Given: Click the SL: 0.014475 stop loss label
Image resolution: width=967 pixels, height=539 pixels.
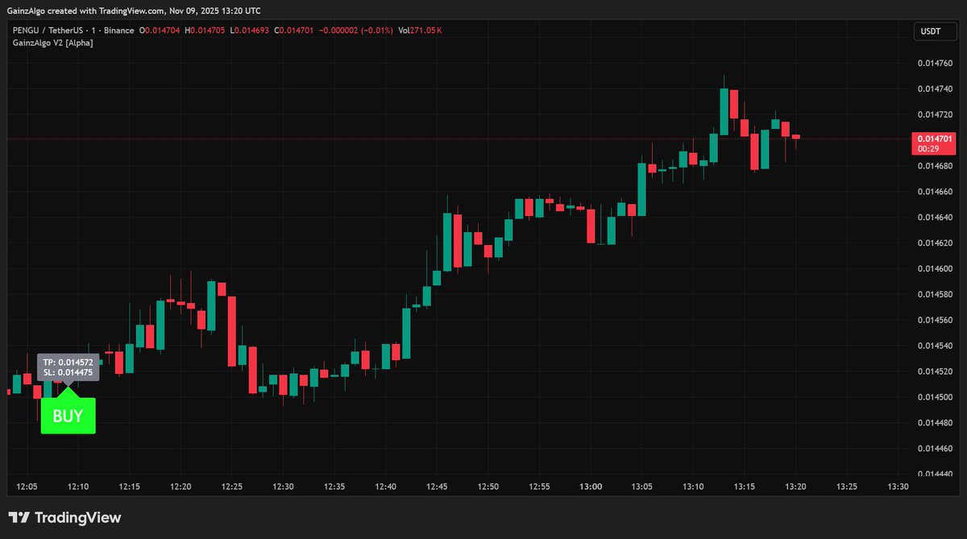Looking at the screenshot, I should point(68,372).
